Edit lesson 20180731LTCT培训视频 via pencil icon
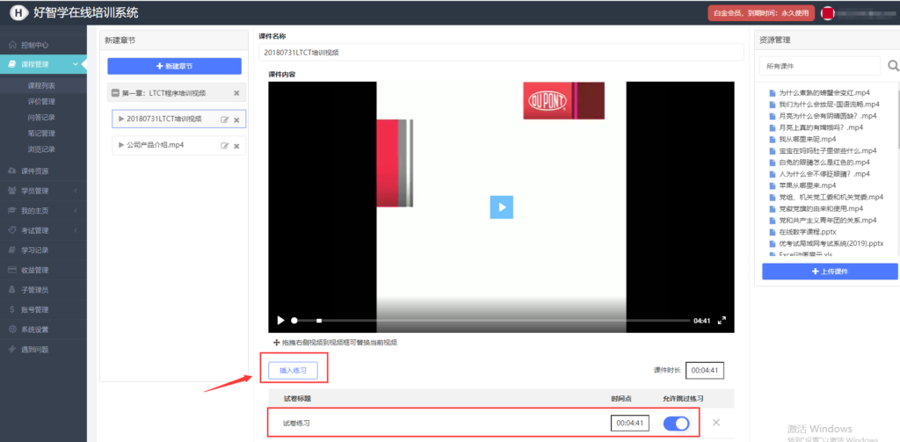 click(x=225, y=120)
